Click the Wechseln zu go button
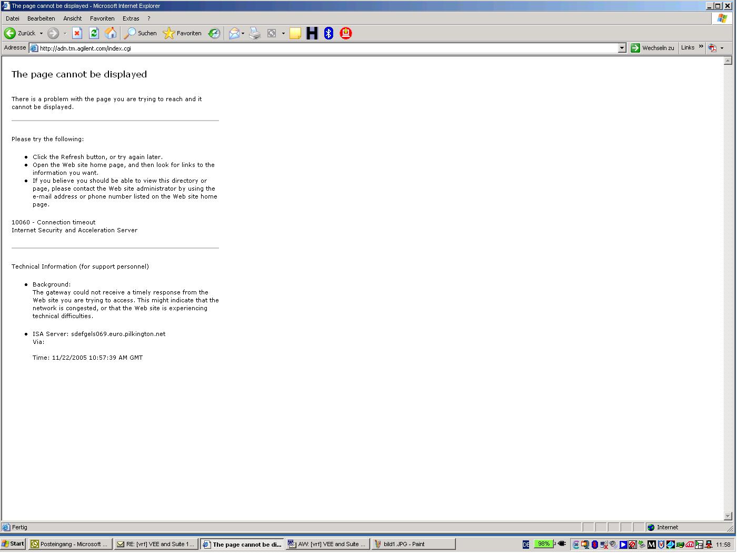This screenshot has width=737, height=553. 652,48
